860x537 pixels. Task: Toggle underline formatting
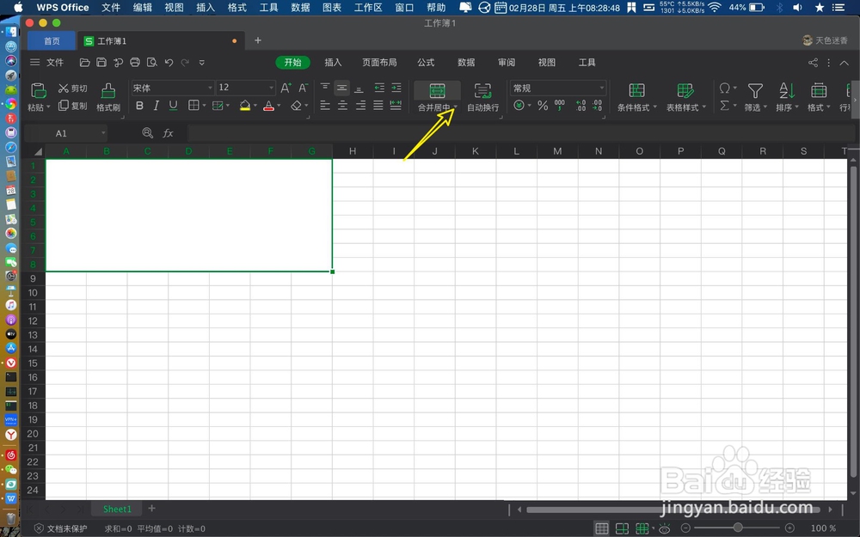tap(174, 105)
